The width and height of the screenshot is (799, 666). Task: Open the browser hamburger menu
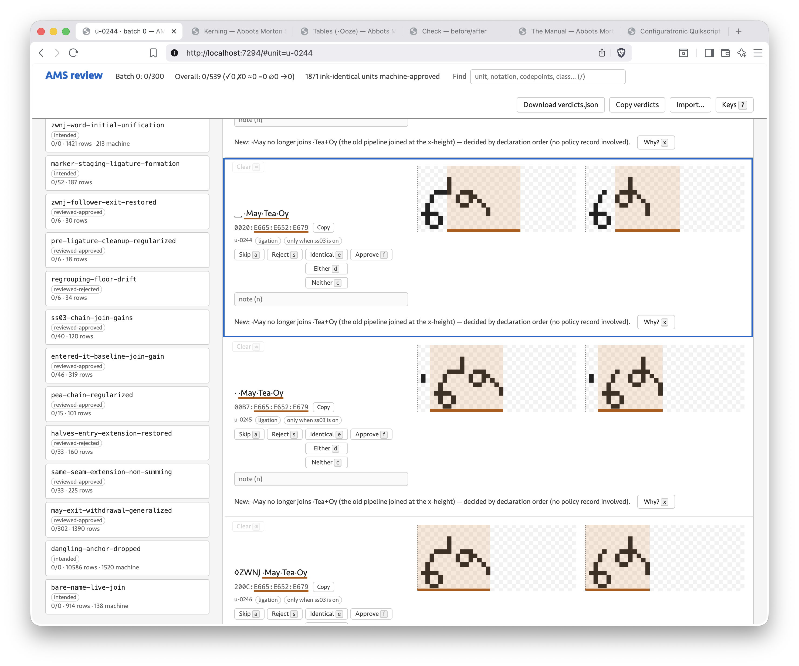tap(758, 53)
